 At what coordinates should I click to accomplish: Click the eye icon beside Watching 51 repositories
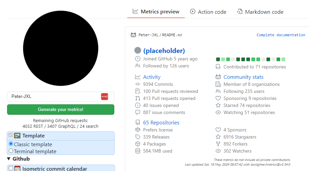[x=218, y=112]
